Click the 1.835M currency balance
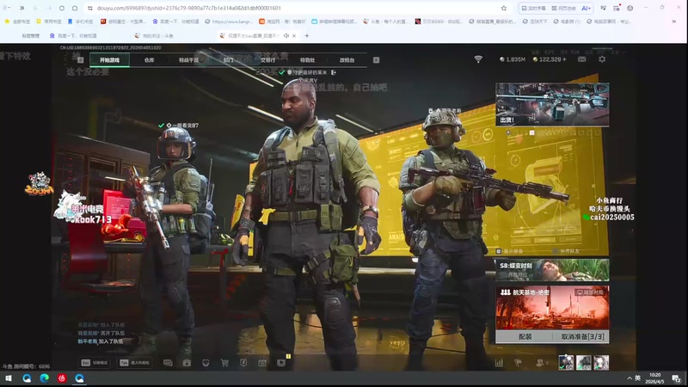The width and height of the screenshot is (688, 387). tap(513, 59)
